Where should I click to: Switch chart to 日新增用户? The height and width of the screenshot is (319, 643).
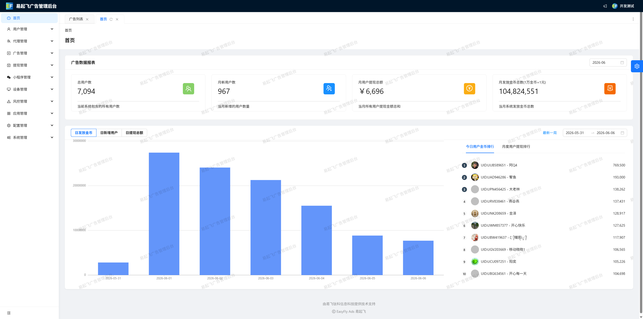click(109, 133)
